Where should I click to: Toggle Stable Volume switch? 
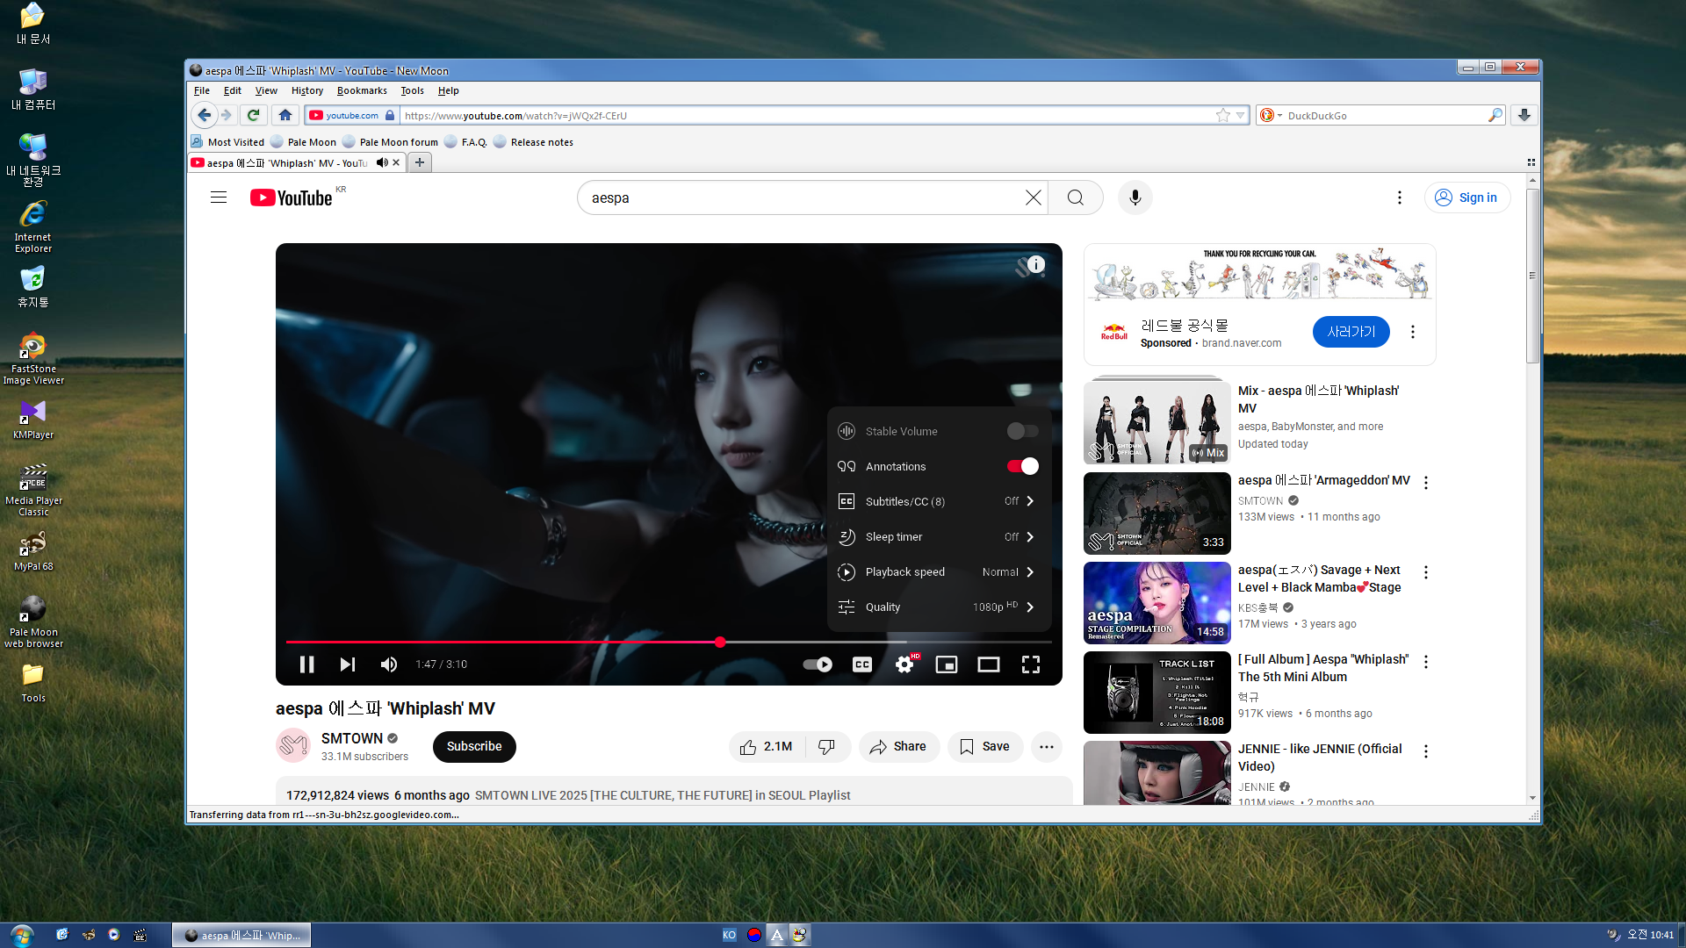click(1022, 431)
